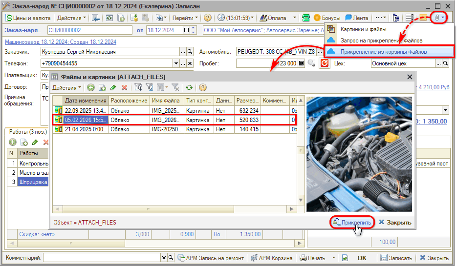Expand Действия menu in files dialog

click(67, 88)
